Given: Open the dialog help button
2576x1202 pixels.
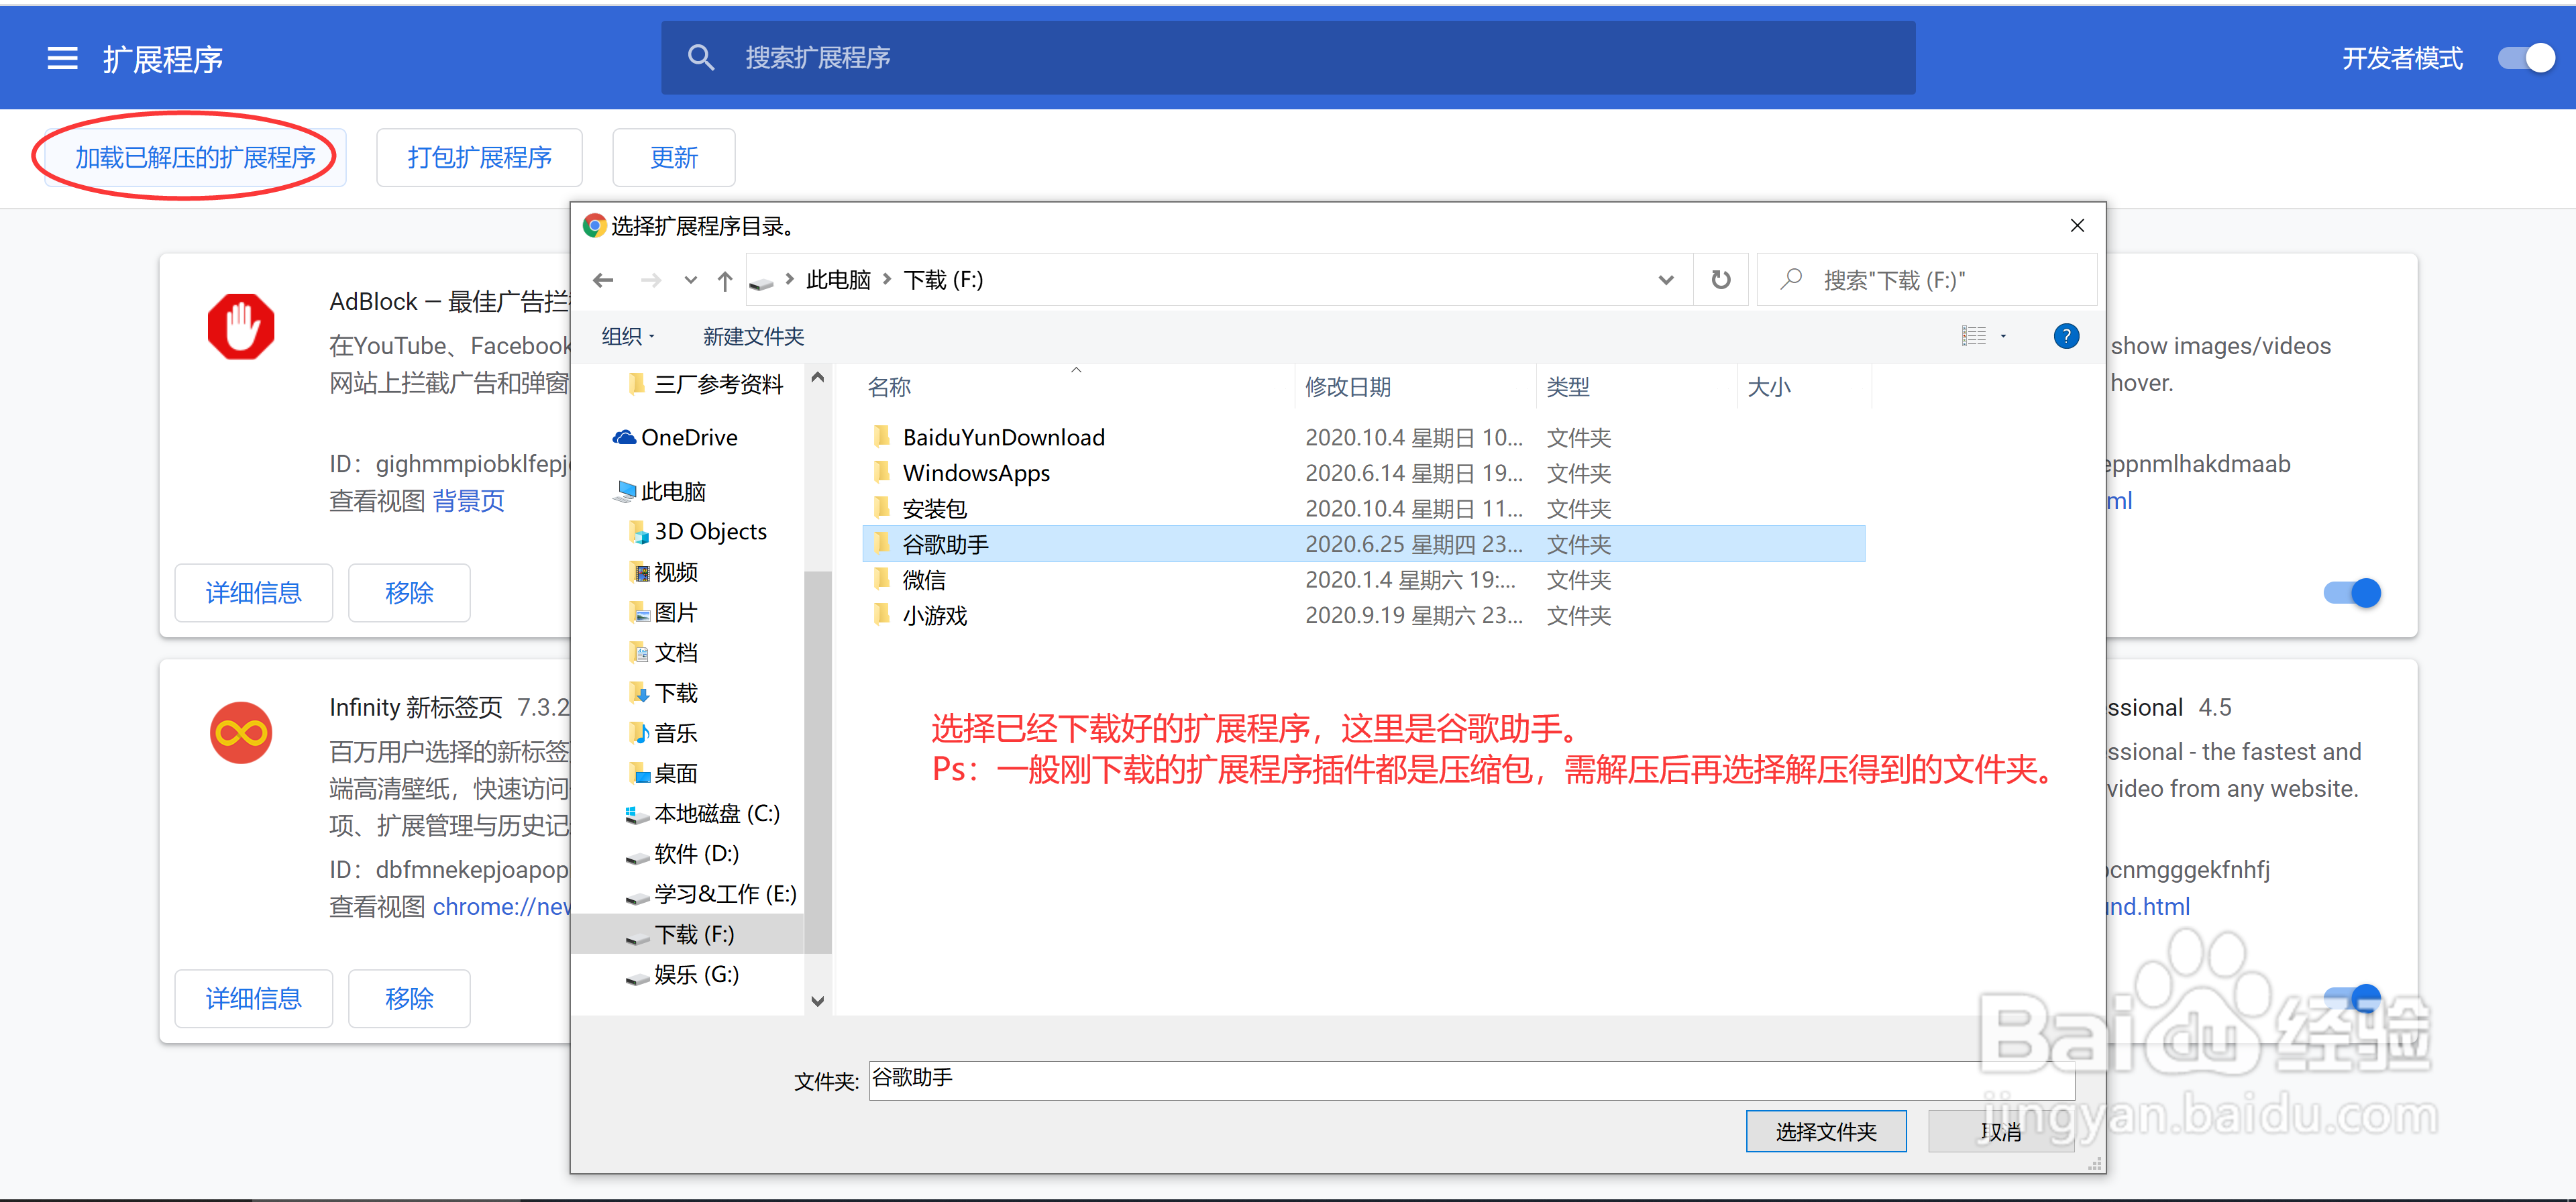Looking at the screenshot, I should (2066, 336).
